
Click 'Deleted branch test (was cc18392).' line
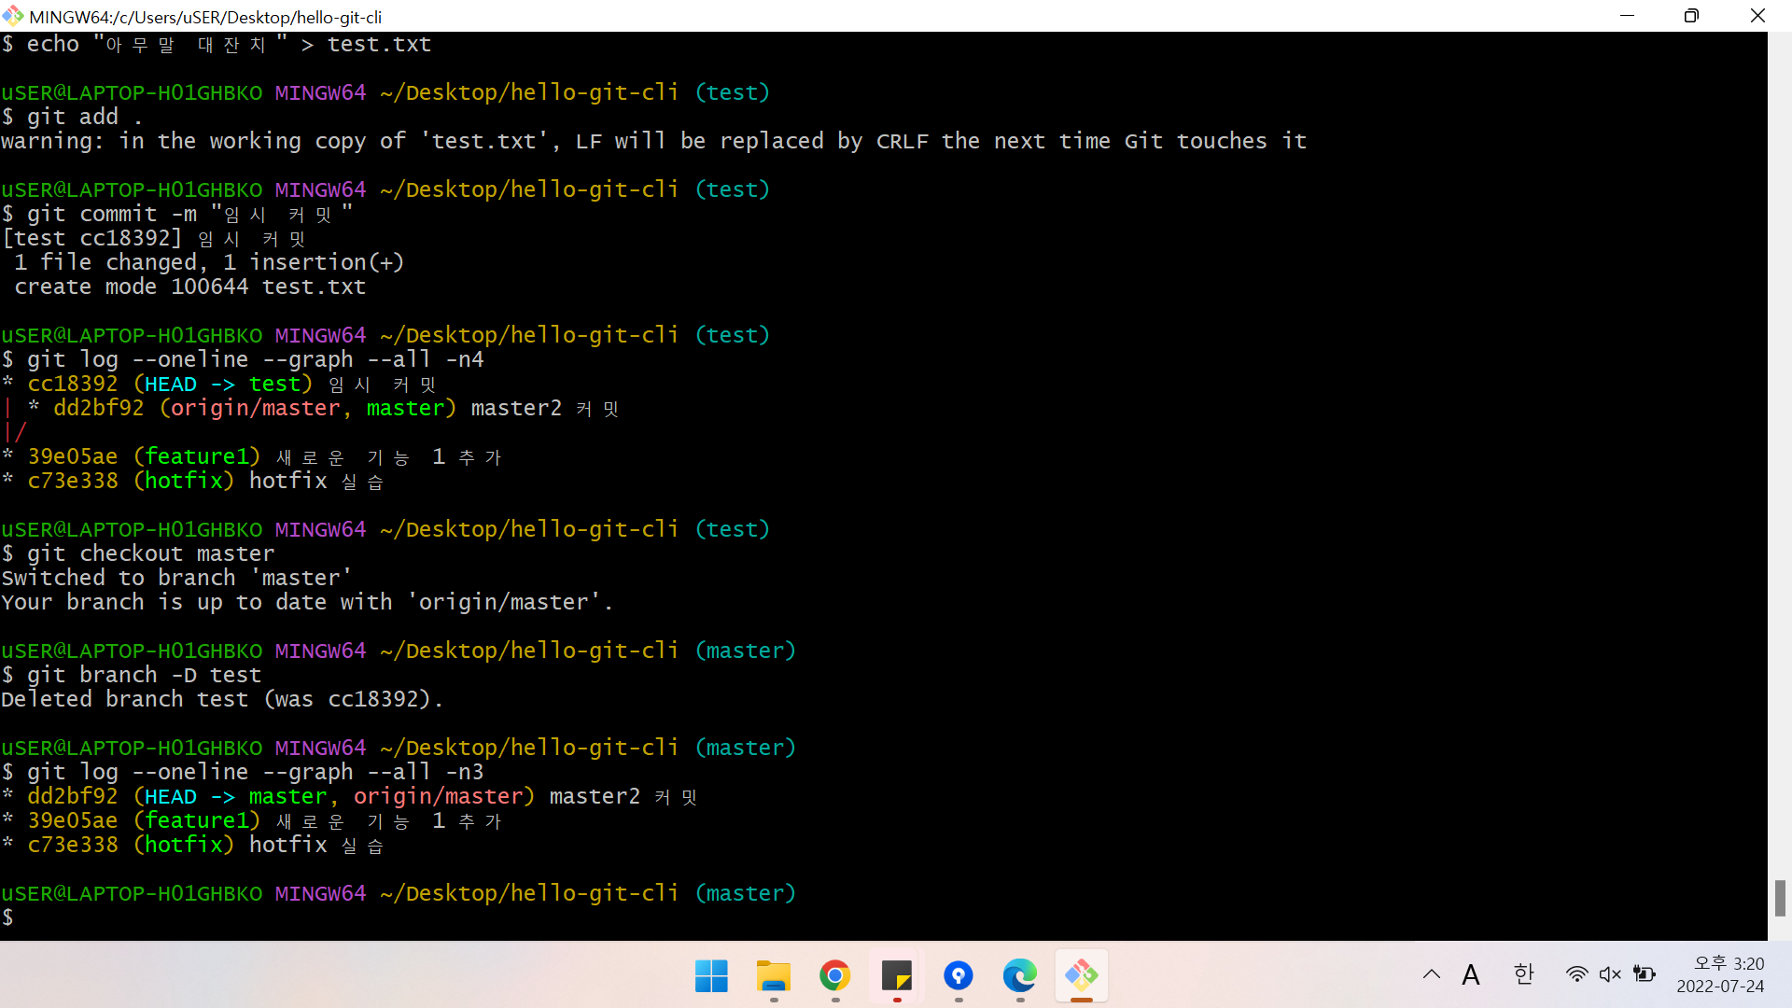(222, 699)
